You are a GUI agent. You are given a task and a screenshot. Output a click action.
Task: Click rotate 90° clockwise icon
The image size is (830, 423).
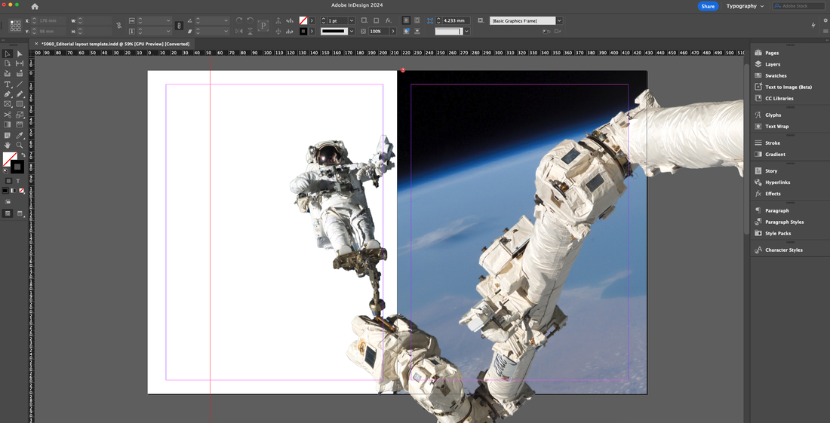[238, 20]
